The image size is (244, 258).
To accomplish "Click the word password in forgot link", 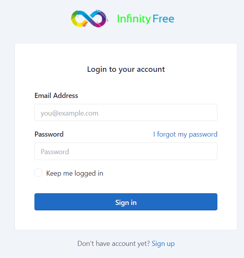I will [203, 134].
